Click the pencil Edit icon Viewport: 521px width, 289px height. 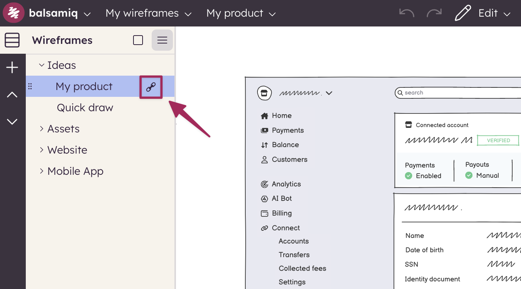pos(463,14)
